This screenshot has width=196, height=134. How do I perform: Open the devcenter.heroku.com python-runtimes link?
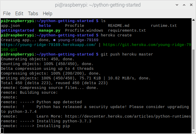(128, 116)
